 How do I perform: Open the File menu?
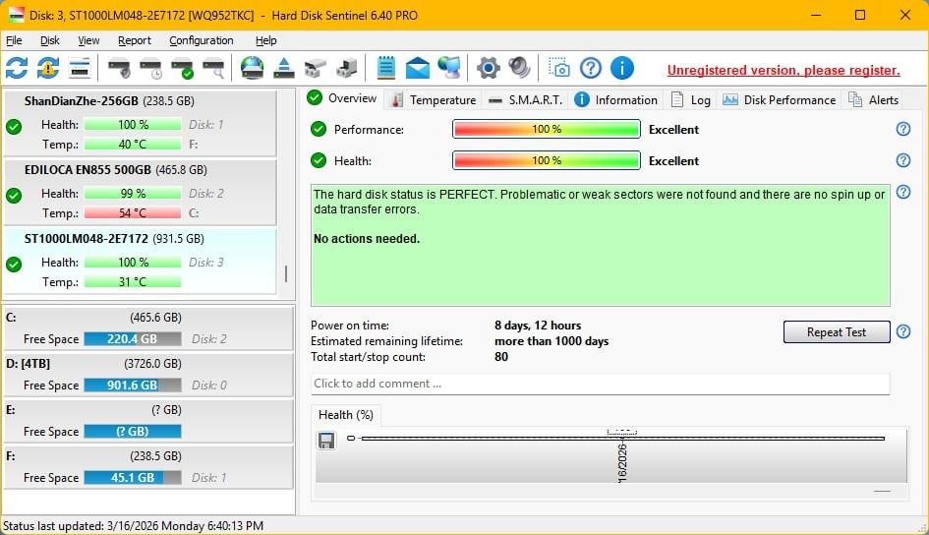14,40
